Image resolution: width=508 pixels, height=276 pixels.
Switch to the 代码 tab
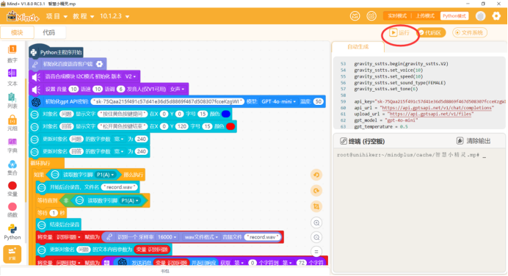pyautogui.click(x=48, y=33)
